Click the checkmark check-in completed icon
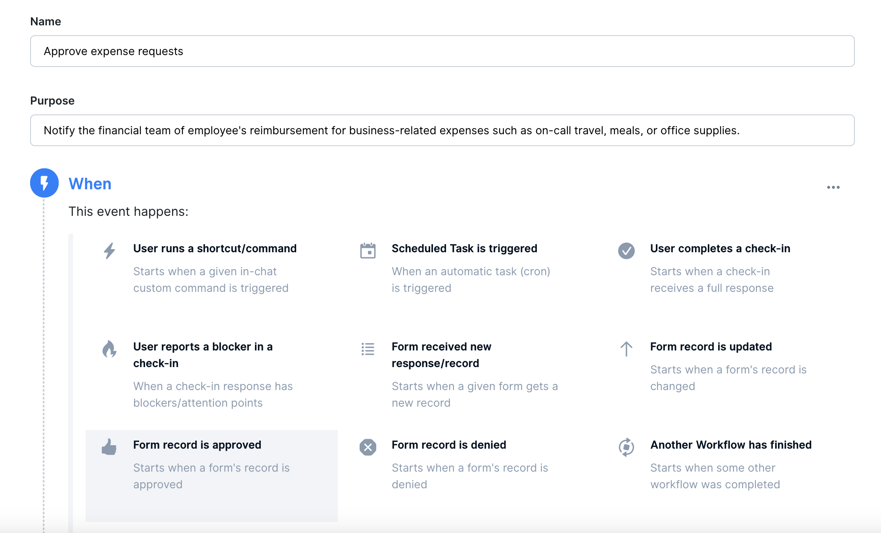 pyautogui.click(x=626, y=251)
